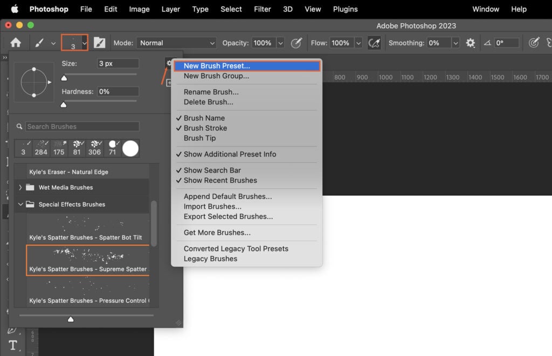Screen dimensions: 552x356
Task: Collapse the Special Effects Brushes folder
Action: click(21, 204)
